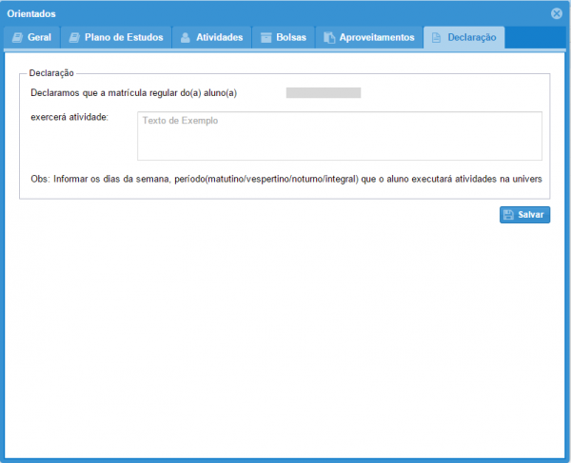Click the documents icon on Aproveitamentos tab
Image resolution: width=571 pixels, height=463 pixels.
point(329,38)
